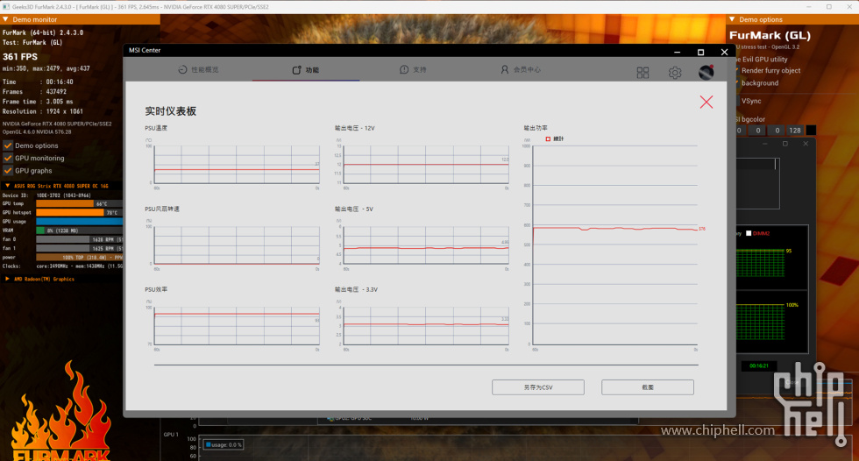Image resolution: width=859 pixels, height=461 pixels.
Task: Open the 性能概览 tab in MSI Center
Action: point(198,69)
